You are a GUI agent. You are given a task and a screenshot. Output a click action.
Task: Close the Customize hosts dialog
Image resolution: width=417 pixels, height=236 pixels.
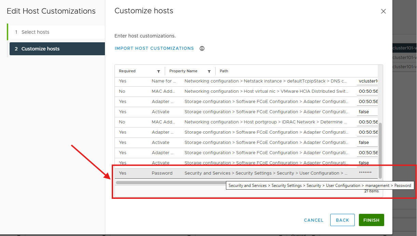click(383, 11)
